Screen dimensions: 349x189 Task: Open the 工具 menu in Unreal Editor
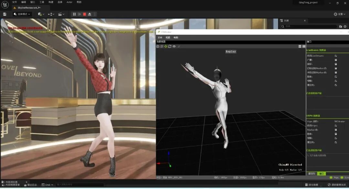pyautogui.click(x=42, y=2)
